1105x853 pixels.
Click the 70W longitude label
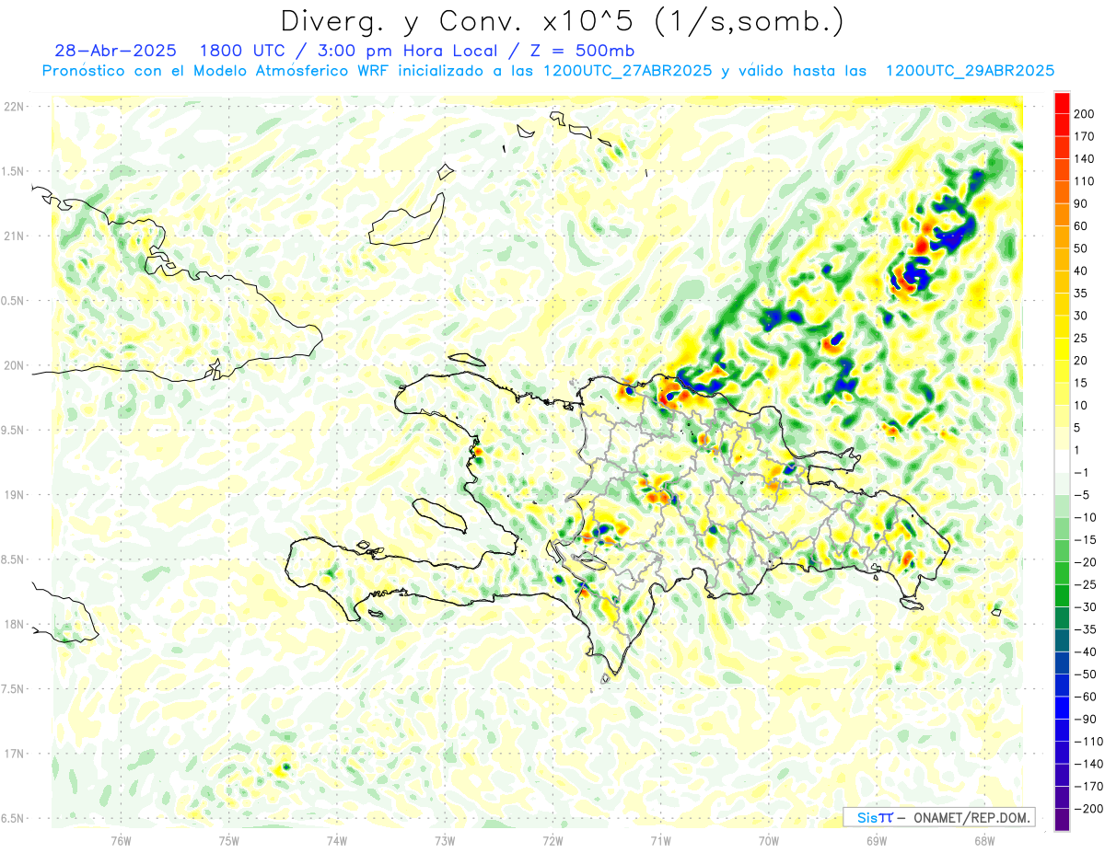(769, 839)
